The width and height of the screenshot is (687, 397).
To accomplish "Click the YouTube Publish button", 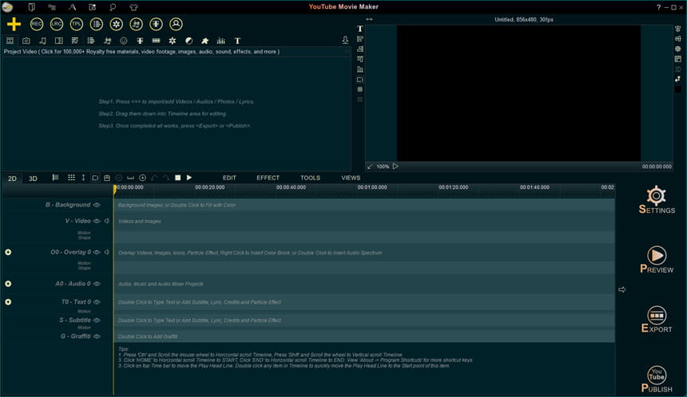I will pos(657,379).
